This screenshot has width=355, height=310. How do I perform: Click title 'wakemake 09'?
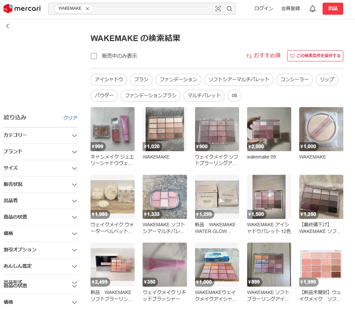click(x=261, y=157)
